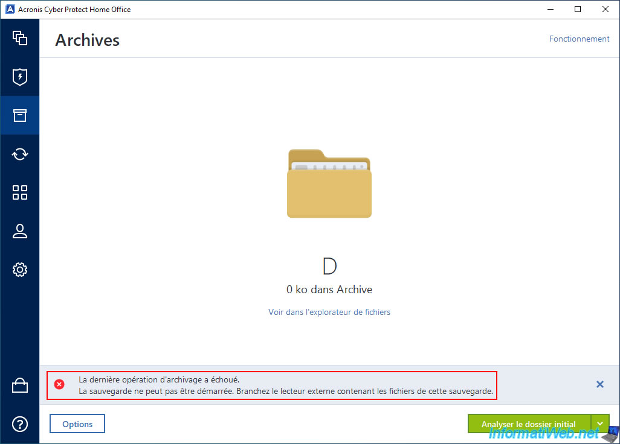Click the Acronis app icon in title bar
The width and height of the screenshot is (620, 444).
pyautogui.click(x=10, y=10)
